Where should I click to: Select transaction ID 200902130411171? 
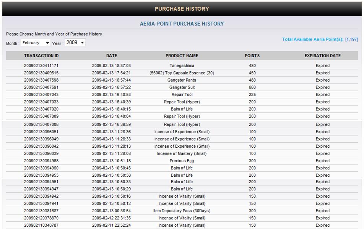[41, 66]
